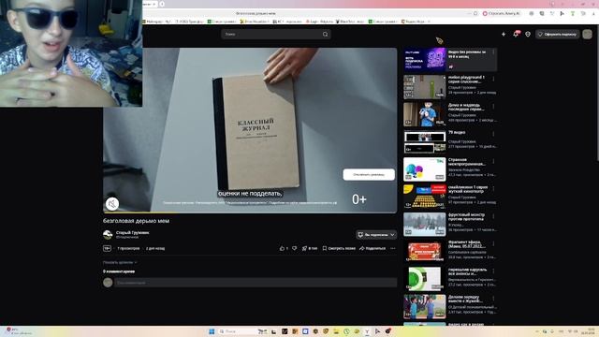Open the profile avatar menu in header
Screen dimensions: 599x337
coord(587,34)
